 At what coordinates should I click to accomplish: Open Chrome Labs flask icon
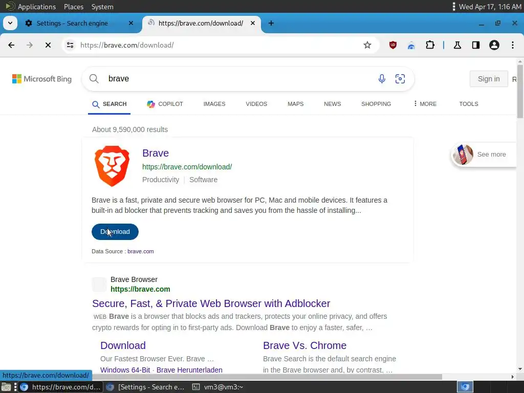click(x=457, y=45)
